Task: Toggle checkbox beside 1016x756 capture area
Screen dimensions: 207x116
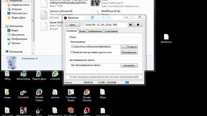Action: [83, 25]
